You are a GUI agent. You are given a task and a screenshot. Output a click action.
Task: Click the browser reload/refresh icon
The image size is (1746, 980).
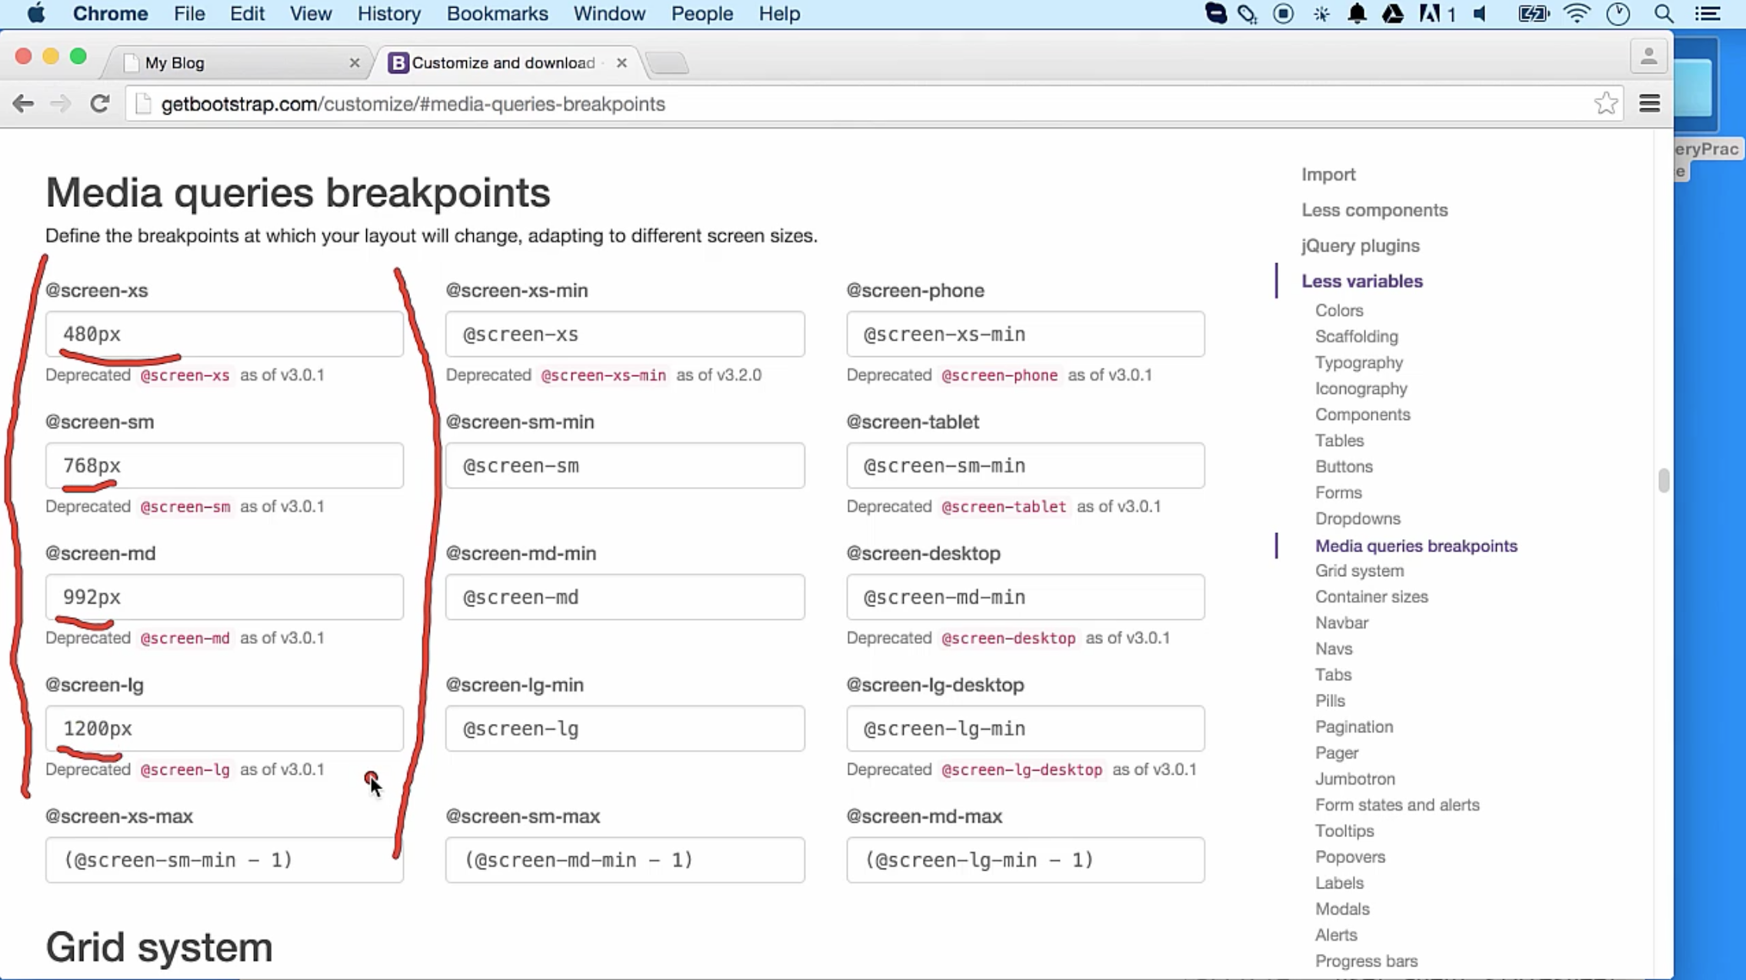(101, 105)
